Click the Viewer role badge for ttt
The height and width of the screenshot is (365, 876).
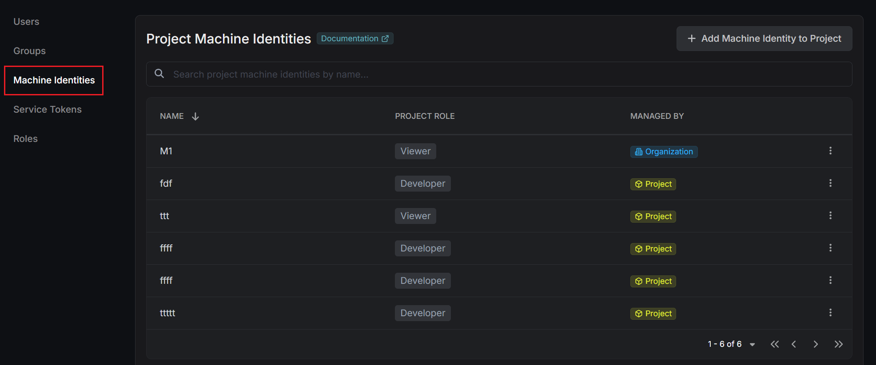tap(415, 216)
